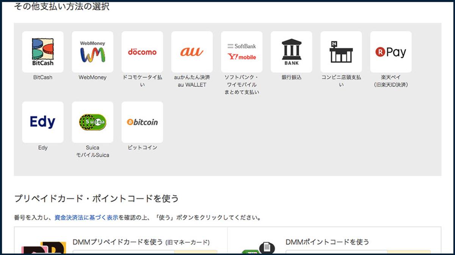Click the Y!mobile logo
Image resolution: width=455 pixels, height=255 pixels.
242,58
